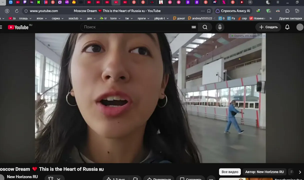
Task: Show next chips with right arrow
Action: (300, 172)
